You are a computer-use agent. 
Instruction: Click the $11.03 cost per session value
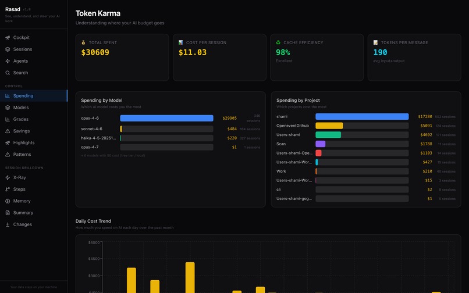(193, 52)
